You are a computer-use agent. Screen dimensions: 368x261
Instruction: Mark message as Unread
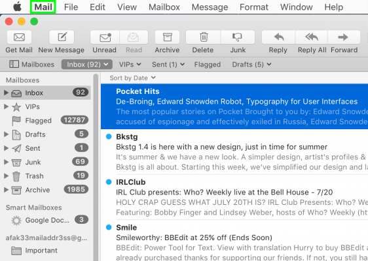pyautogui.click(x=105, y=37)
